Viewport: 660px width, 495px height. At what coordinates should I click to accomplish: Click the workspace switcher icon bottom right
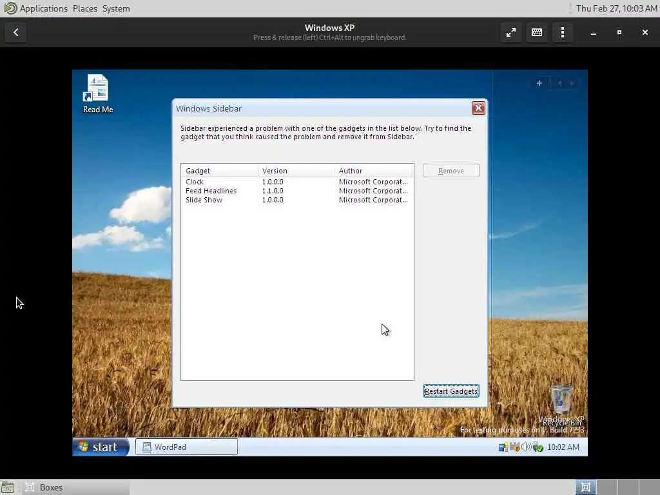point(585,487)
